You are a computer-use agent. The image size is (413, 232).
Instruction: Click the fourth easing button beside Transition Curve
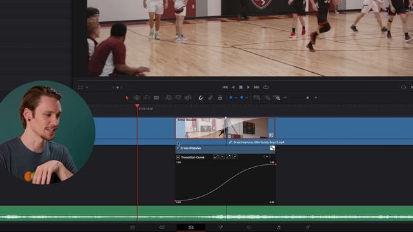pyautogui.click(x=235, y=157)
